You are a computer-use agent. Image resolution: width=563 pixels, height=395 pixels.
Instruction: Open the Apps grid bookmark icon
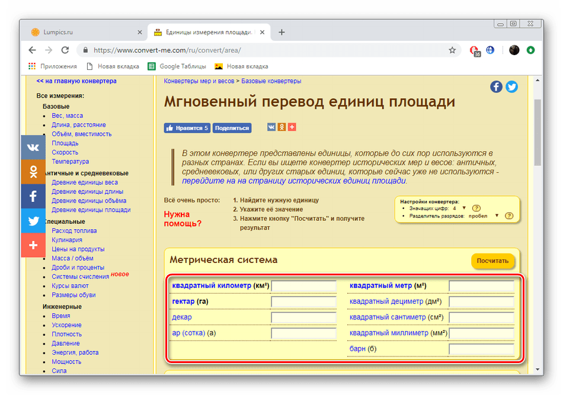pyautogui.click(x=32, y=66)
